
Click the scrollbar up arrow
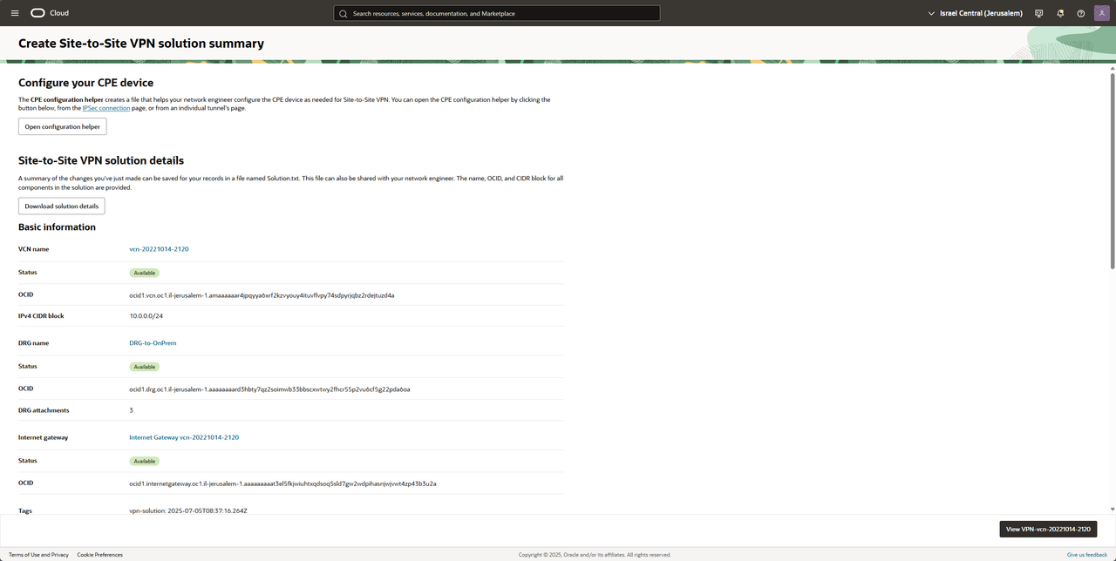click(x=1112, y=67)
